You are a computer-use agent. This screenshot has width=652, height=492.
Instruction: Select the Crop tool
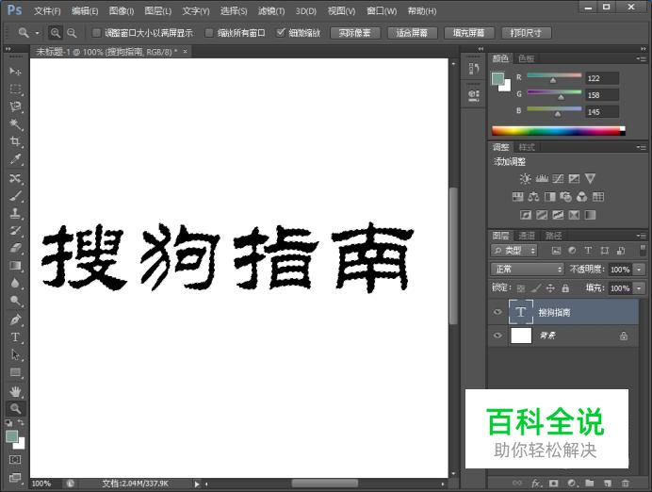click(15, 141)
